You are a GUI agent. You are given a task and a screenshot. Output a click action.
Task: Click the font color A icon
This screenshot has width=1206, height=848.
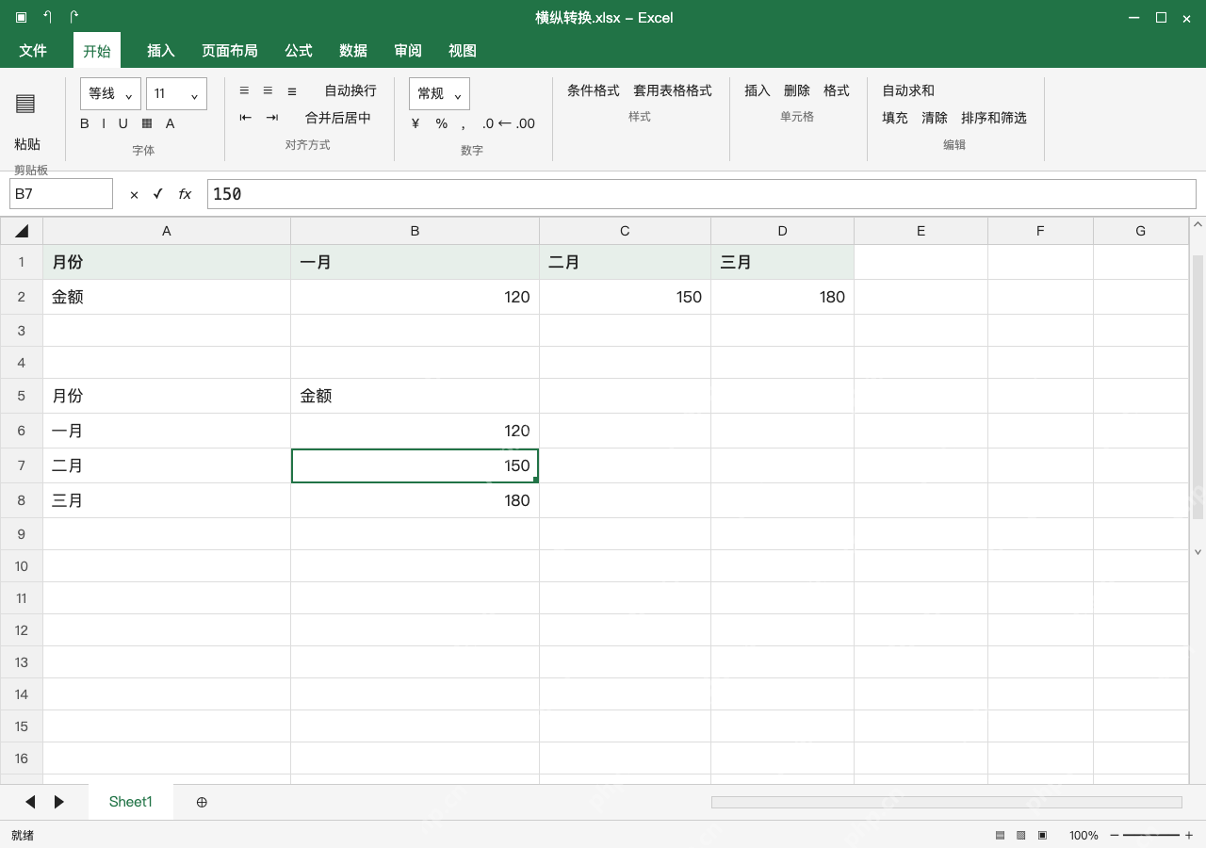pyautogui.click(x=171, y=123)
